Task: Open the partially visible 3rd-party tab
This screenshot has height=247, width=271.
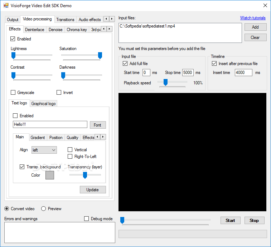Action: tap(96, 30)
